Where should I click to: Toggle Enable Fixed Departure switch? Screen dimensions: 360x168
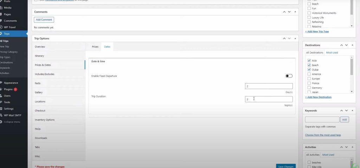tap(289, 76)
